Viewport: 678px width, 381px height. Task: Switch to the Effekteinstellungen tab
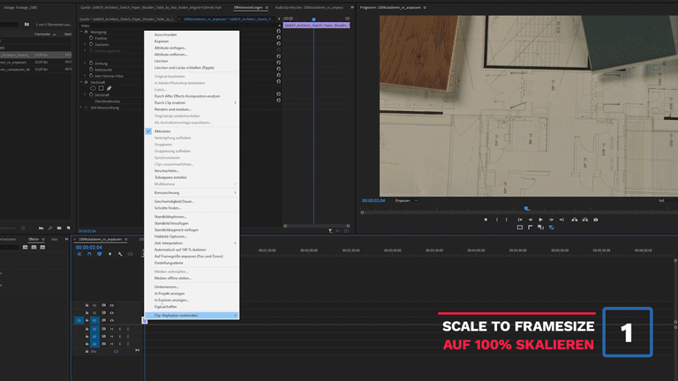[250, 7]
